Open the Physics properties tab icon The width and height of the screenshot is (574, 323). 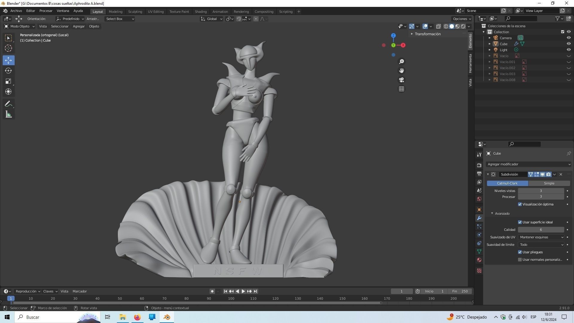click(x=479, y=235)
